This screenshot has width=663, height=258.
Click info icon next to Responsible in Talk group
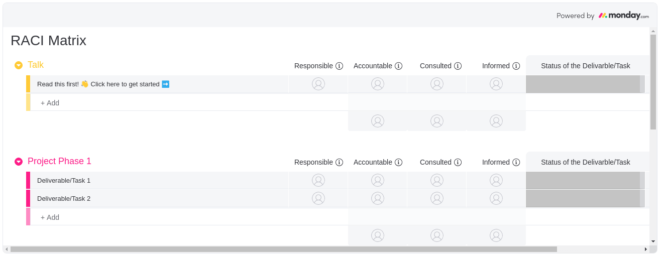click(x=339, y=66)
